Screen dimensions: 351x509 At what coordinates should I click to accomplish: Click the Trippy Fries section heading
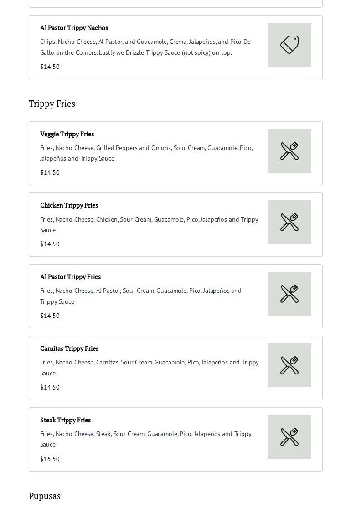(x=52, y=104)
